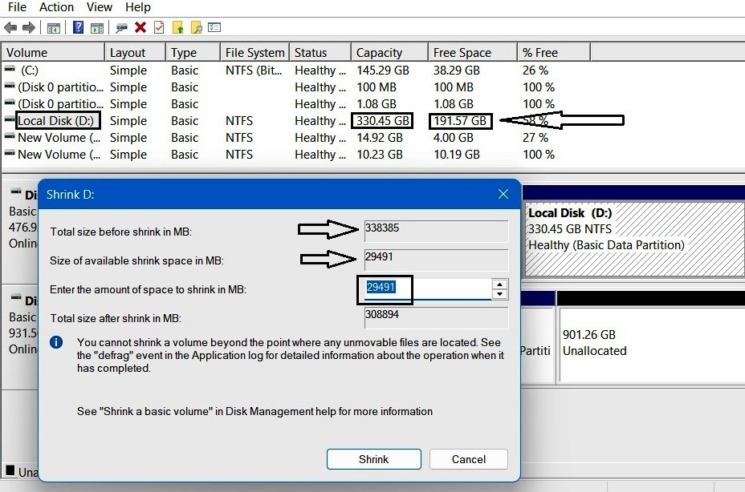Open Help with the blue question mark icon
745x492 pixels.
pos(79,27)
